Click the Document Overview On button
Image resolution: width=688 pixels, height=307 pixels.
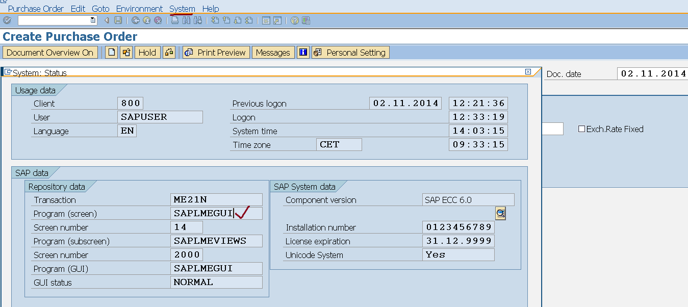point(50,52)
